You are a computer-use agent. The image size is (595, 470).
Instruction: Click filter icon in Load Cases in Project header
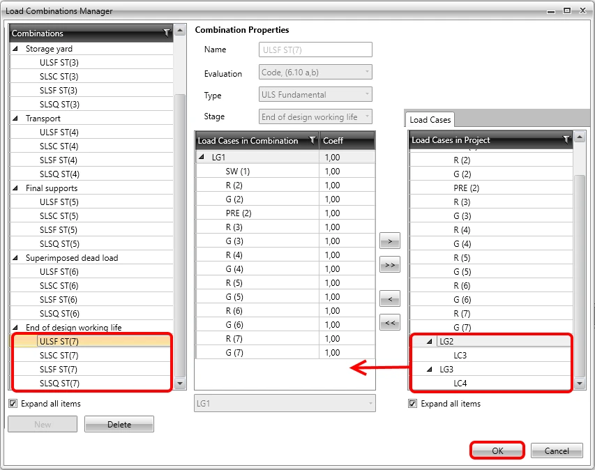pyautogui.click(x=566, y=140)
